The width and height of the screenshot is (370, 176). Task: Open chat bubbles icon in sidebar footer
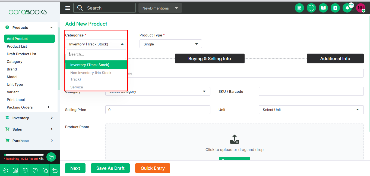click(x=45, y=171)
